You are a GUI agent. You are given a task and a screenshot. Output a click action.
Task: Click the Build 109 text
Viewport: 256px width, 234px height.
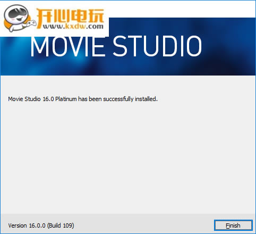coord(61,225)
